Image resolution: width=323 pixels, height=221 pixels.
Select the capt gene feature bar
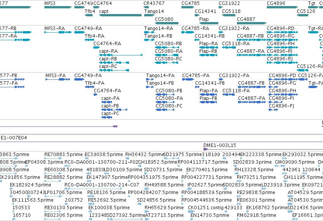120,15
